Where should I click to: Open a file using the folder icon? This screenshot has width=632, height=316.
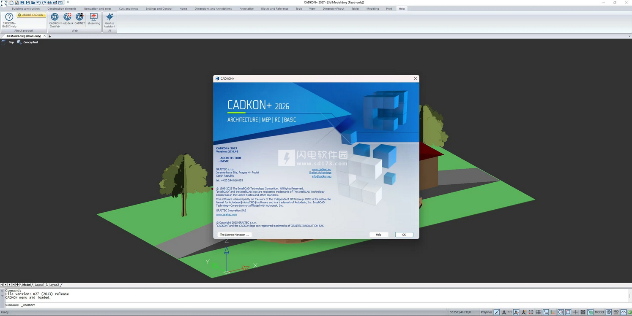pos(33,3)
